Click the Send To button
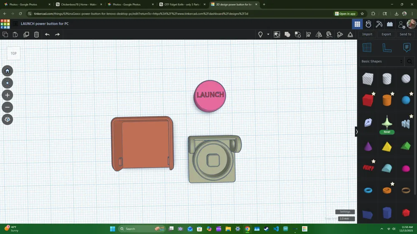Viewport: 417px width, 234px height. click(x=405, y=34)
